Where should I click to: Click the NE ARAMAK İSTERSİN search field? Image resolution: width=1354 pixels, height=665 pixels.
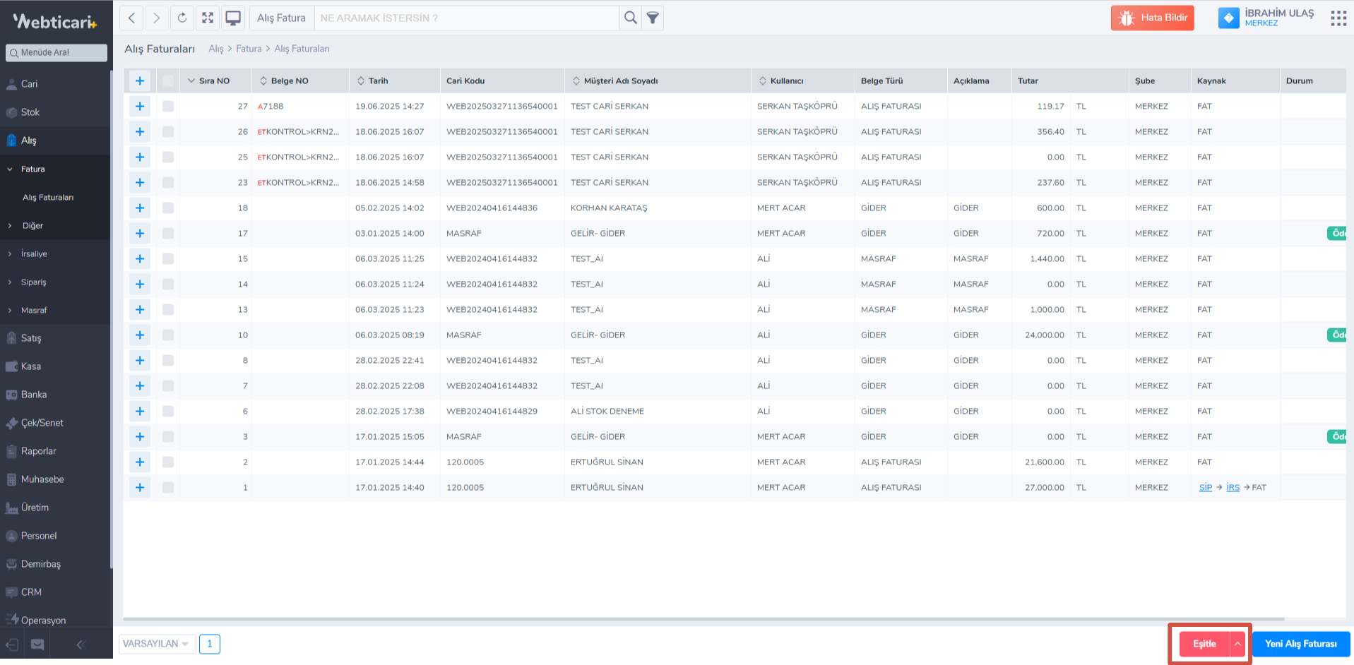[466, 18]
